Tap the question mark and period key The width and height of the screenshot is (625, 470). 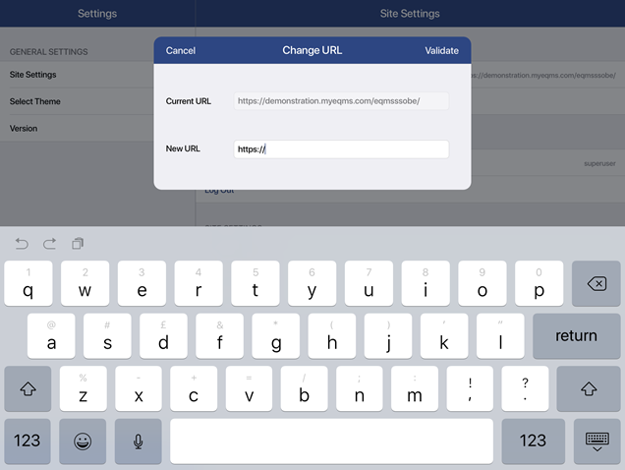pyautogui.click(x=525, y=388)
